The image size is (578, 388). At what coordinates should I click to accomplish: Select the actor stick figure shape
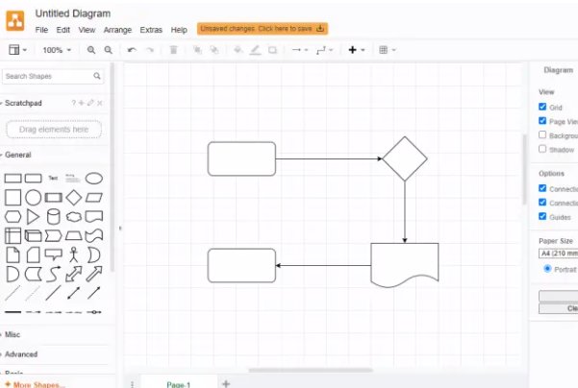pos(74,255)
